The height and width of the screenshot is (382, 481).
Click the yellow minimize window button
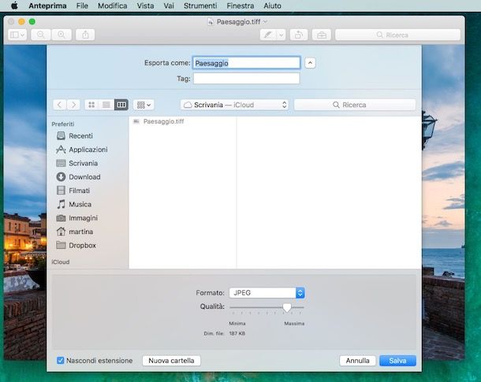(21, 22)
